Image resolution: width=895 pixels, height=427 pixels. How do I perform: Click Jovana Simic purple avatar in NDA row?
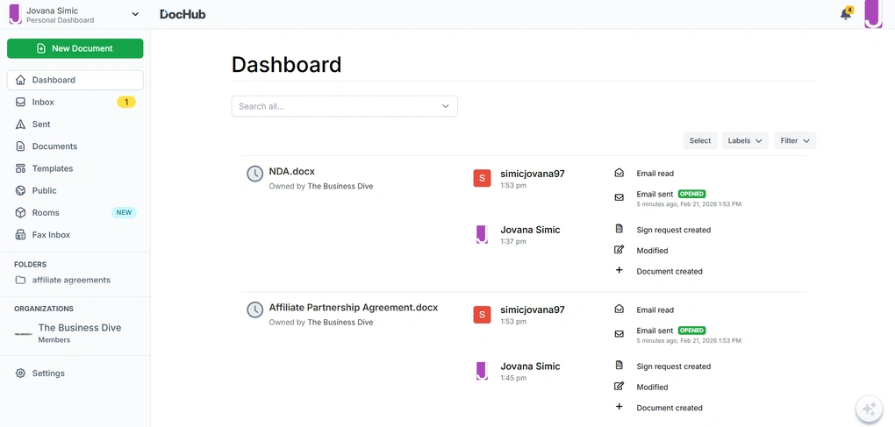pos(482,234)
